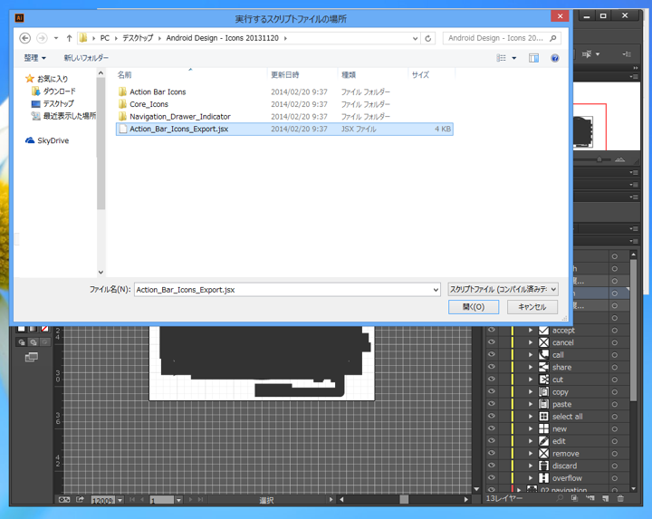Sort files by 更新日時 column
Screen dimensions: 652x519
285,75
